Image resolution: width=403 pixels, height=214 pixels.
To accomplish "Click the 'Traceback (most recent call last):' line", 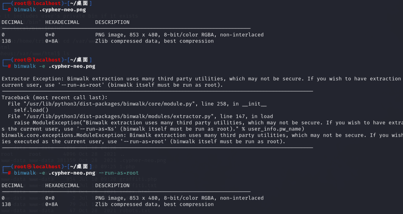I will (x=55, y=98).
